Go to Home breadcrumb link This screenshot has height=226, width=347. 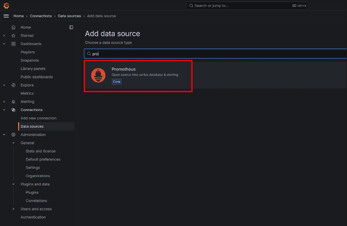click(18, 16)
